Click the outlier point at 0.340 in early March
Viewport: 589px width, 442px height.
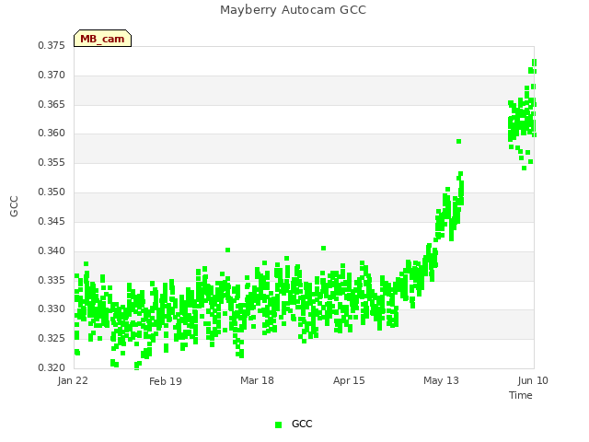point(227,250)
